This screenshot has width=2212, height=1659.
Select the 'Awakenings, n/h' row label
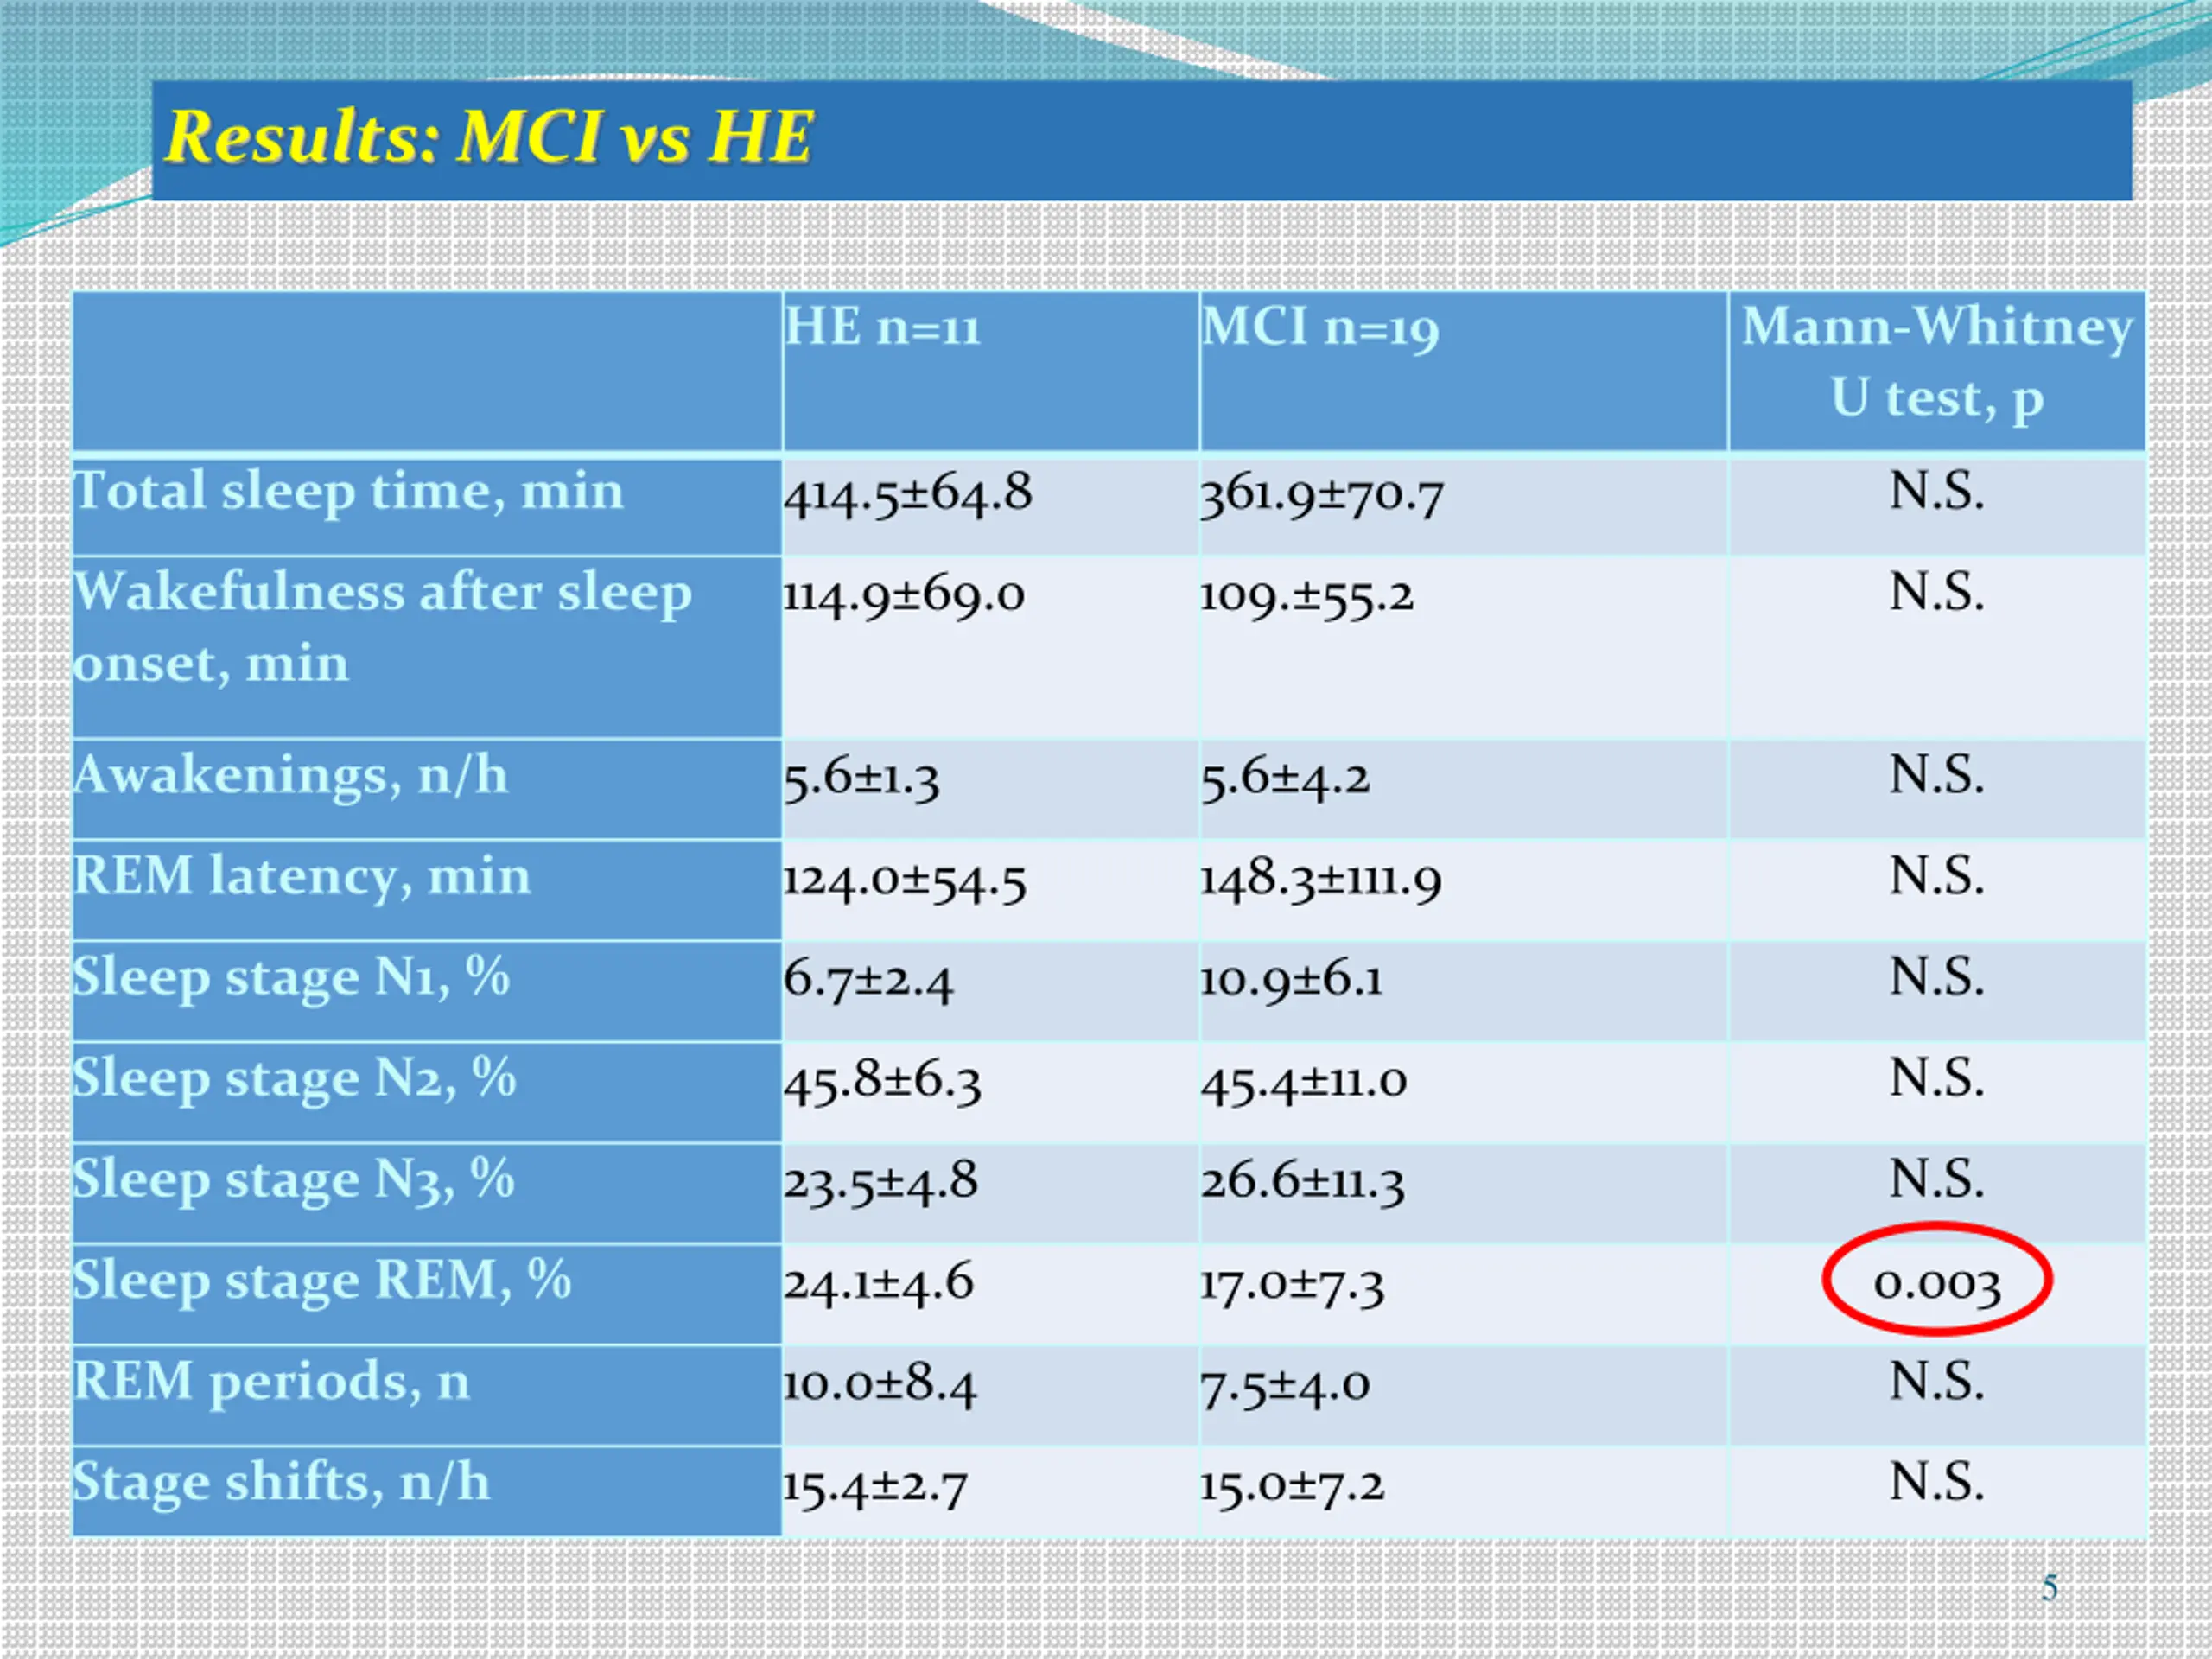[291, 775]
